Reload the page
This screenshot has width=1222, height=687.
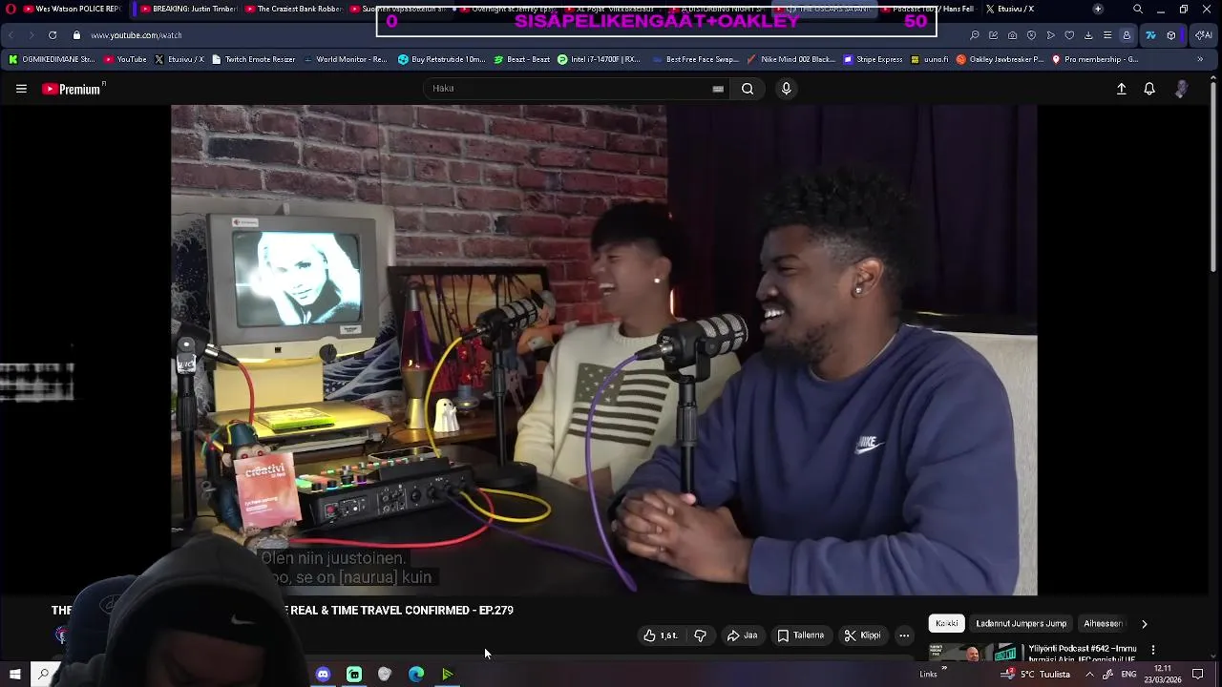[x=53, y=35]
